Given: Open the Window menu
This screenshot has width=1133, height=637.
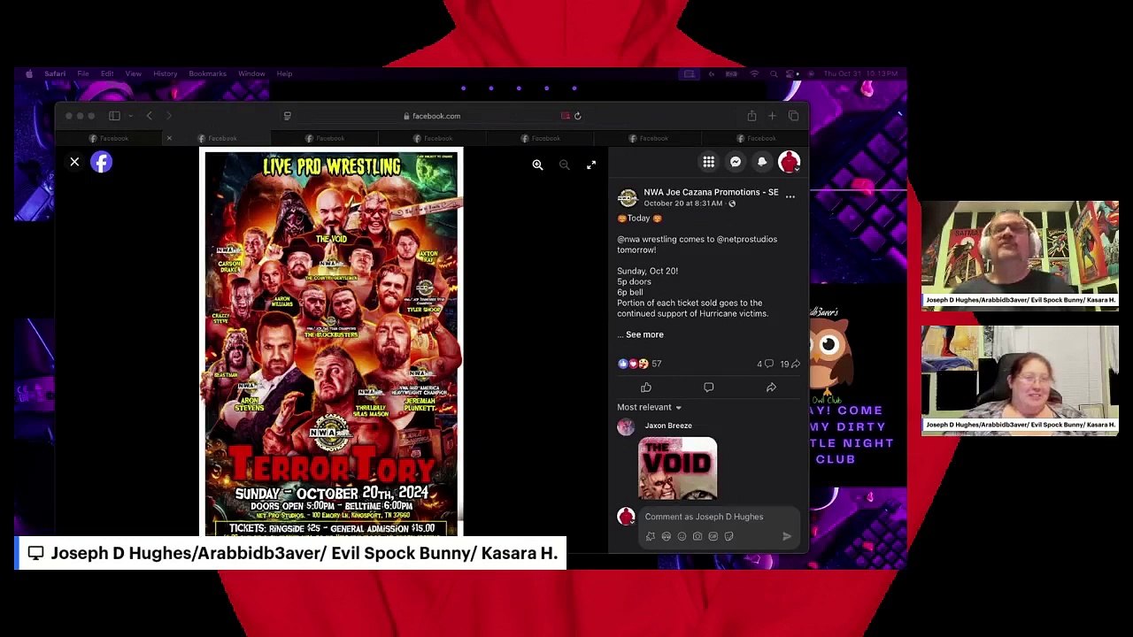Looking at the screenshot, I should click(251, 73).
